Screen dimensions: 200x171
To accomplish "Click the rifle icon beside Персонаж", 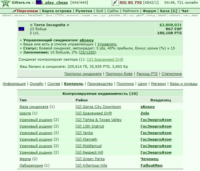I will 15,11.
